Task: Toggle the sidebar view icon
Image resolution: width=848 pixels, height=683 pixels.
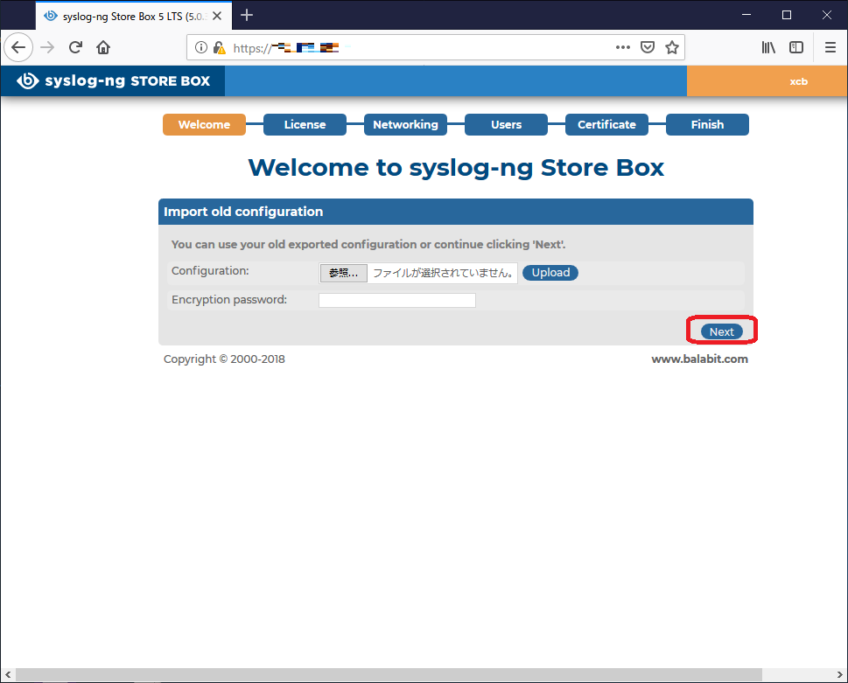Action: [x=796, y=47]
